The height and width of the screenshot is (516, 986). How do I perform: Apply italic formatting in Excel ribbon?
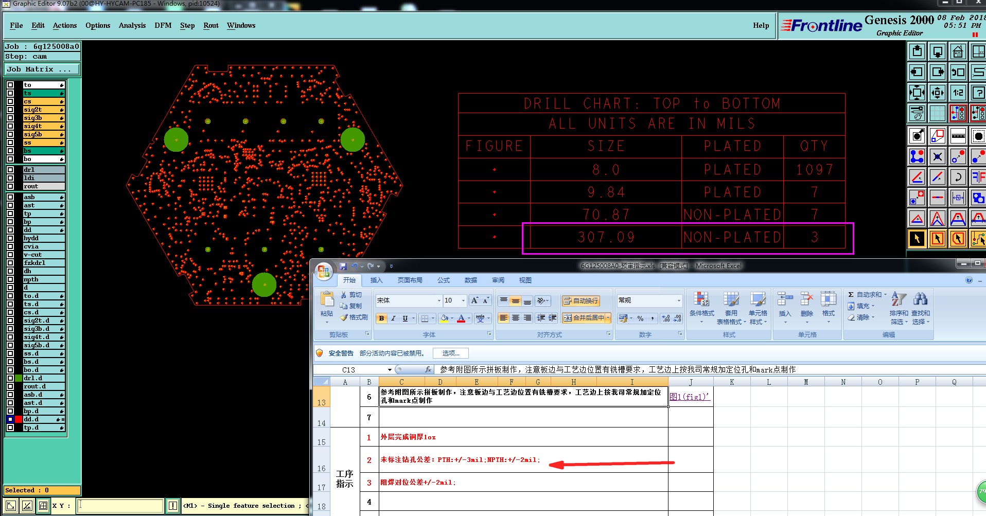click(x=393, y=318)
